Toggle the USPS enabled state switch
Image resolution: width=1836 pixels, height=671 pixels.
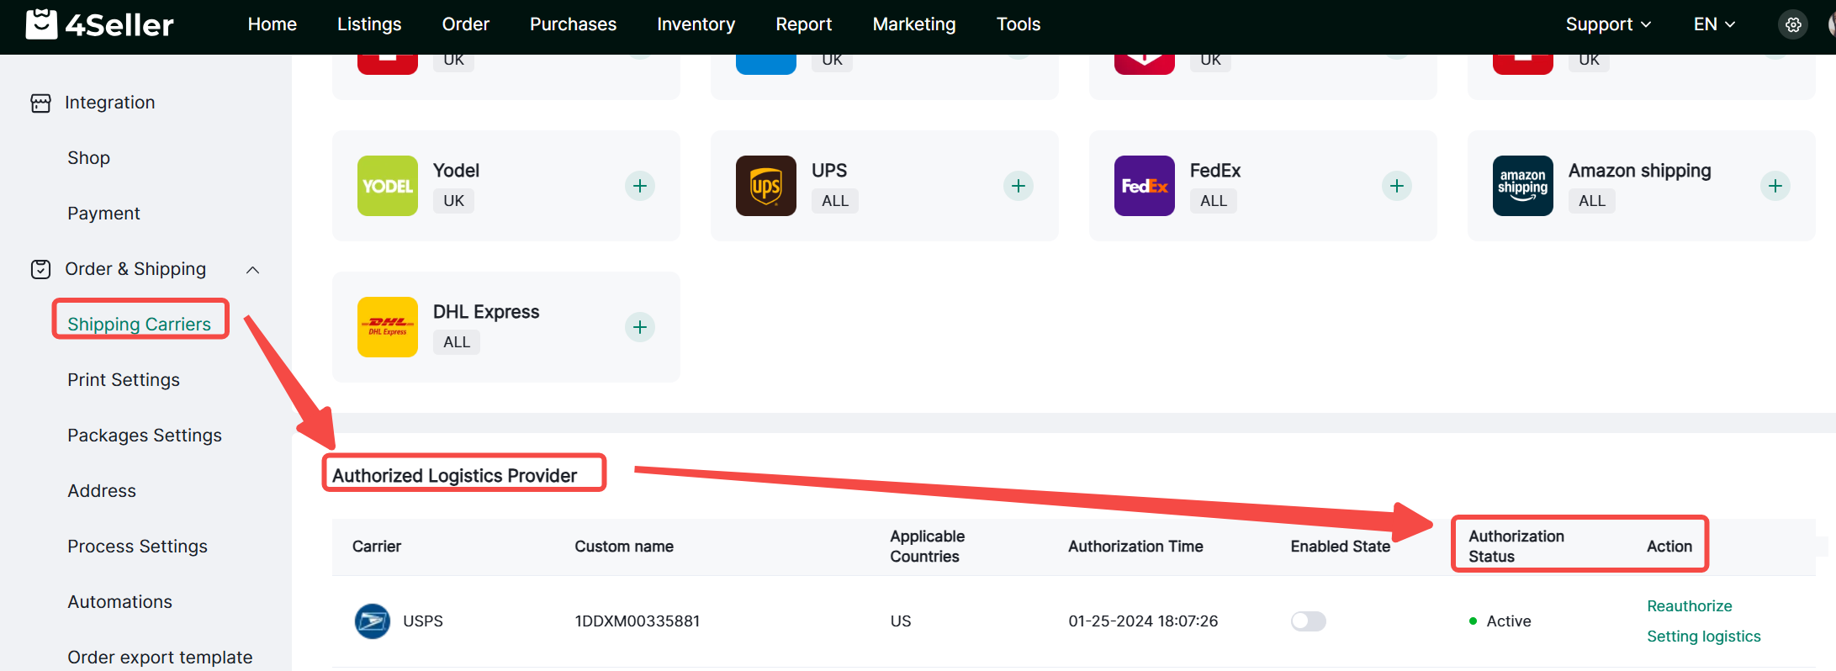[x=1308, y=621]
